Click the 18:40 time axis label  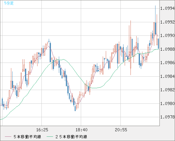pos(81,130)
